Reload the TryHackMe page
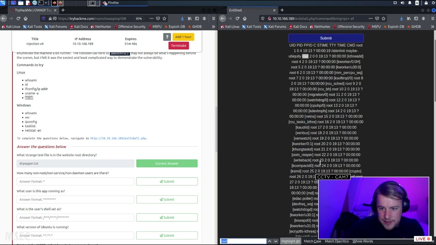436x245 pixels. tap(18, 18)
